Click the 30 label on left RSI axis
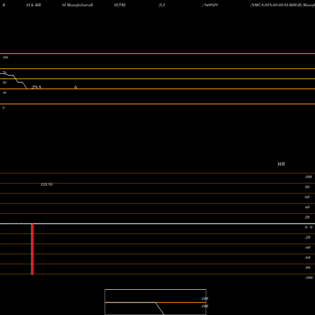The height and width of the screenshot is (315, 315). click(x=4, y=93)
